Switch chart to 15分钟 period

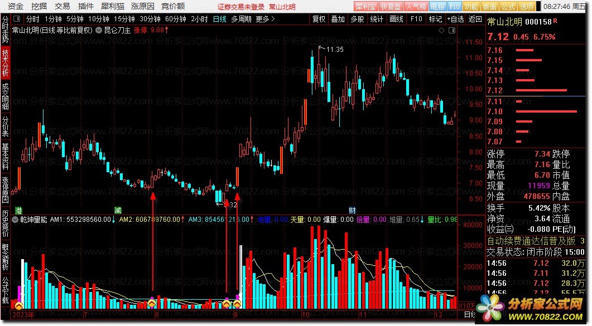coord(124,19)
